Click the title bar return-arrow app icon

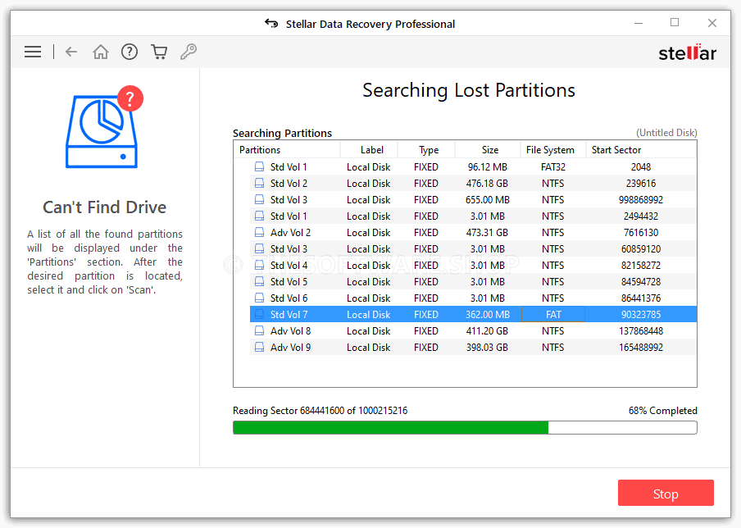click(272, 23)
